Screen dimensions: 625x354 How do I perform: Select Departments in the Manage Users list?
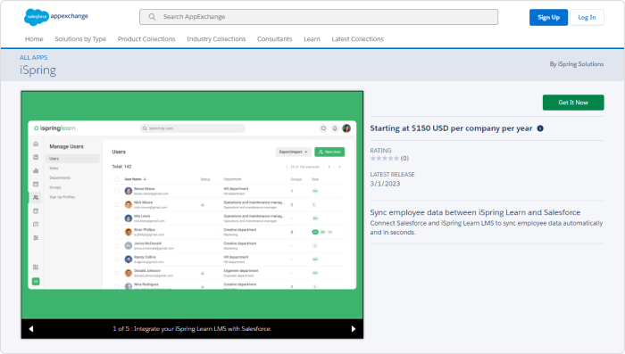coord(60,177)
